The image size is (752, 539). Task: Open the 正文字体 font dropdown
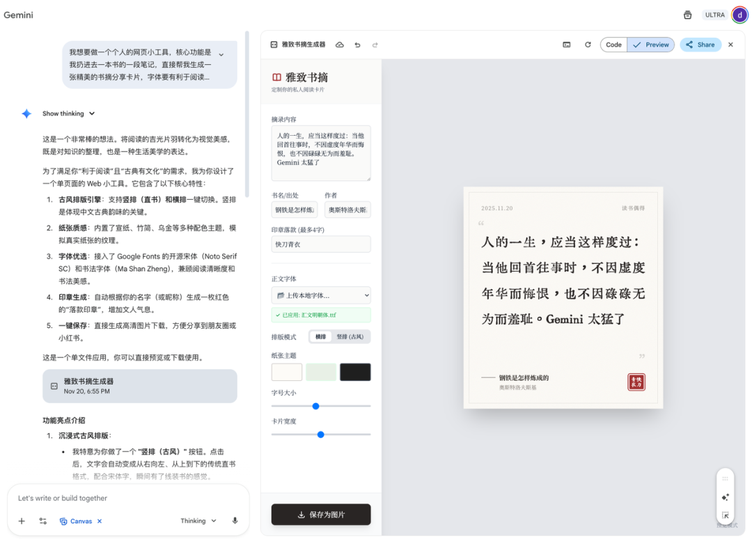320,295
